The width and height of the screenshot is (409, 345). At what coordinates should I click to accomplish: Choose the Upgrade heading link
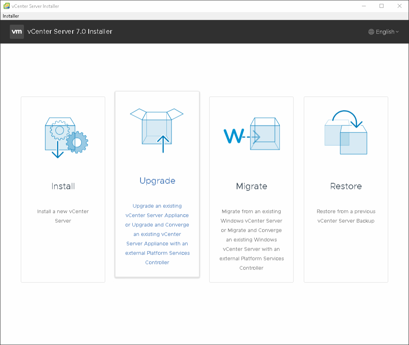[157, 181]
